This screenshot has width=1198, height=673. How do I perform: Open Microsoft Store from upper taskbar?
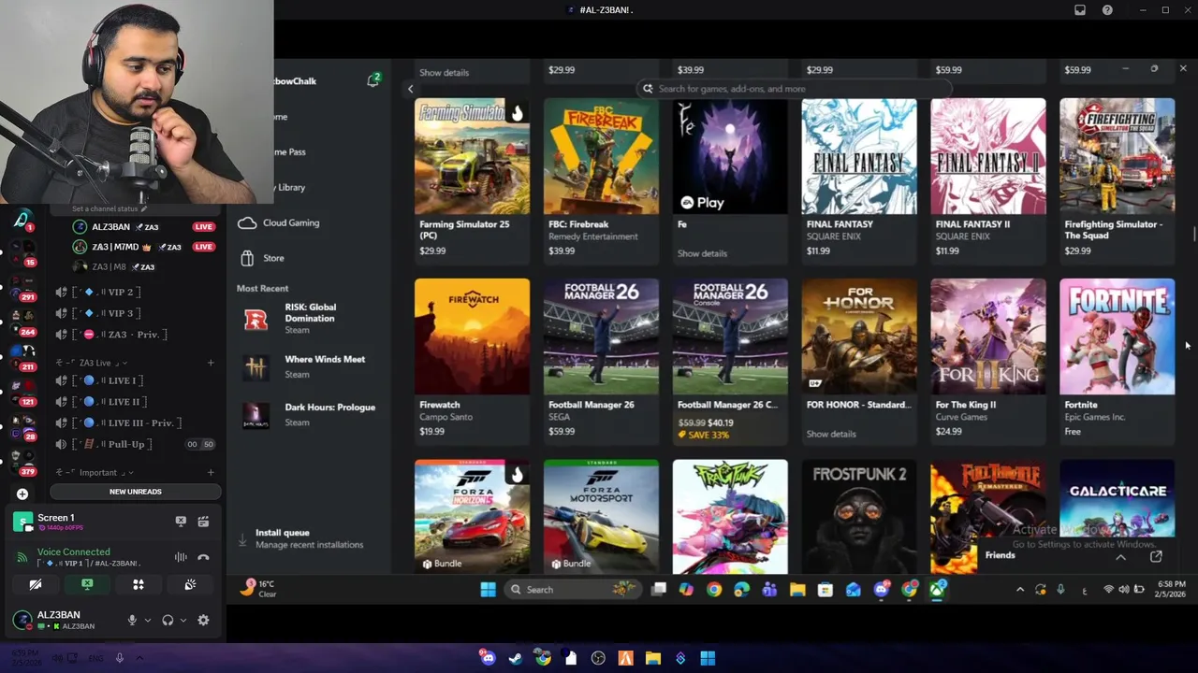(x=825, y=589)
